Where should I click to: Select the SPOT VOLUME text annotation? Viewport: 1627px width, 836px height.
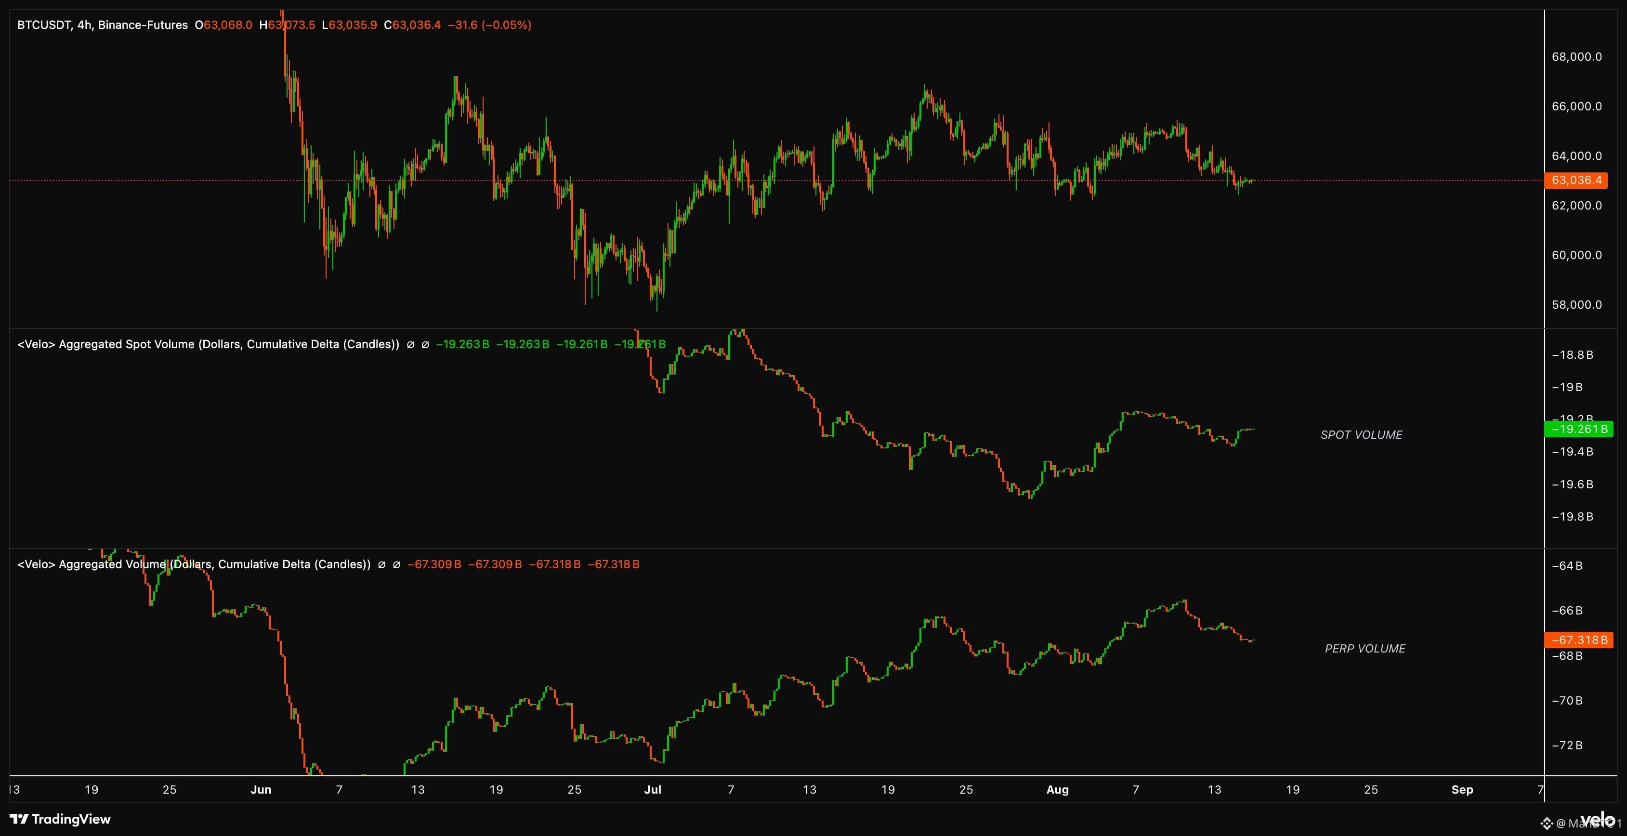(x=1361, y=434)
